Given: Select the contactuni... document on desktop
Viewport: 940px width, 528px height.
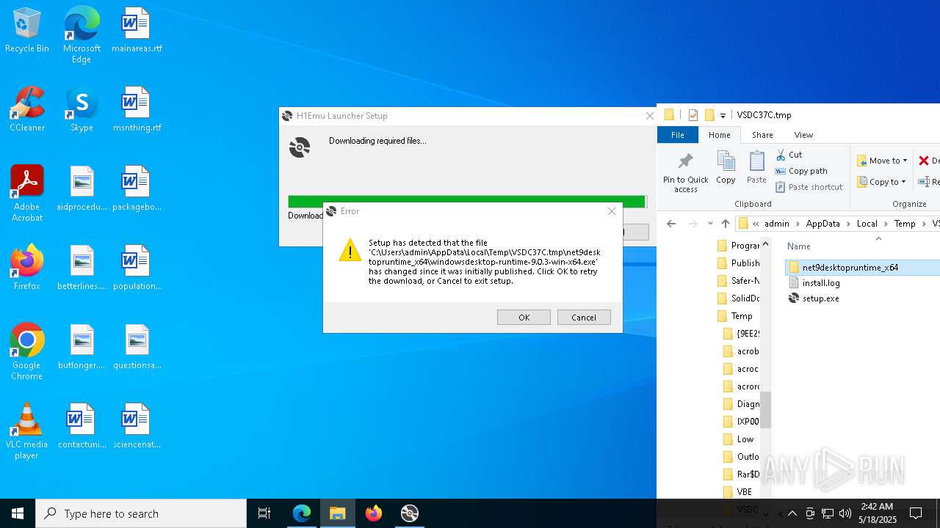Looking at the screenshot, I should (x=82, y=426).
